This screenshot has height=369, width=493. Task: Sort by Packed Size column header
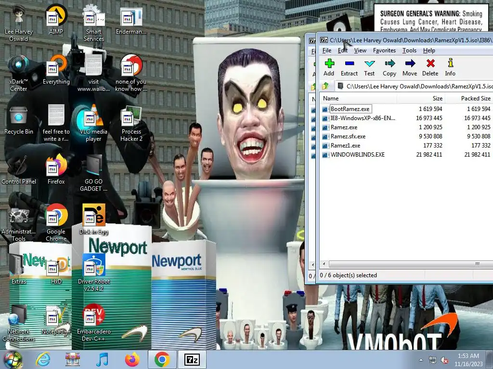(469, 98)
